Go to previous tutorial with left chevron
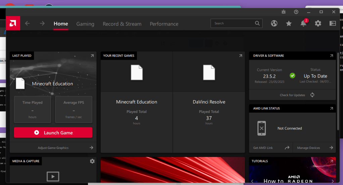The width and height of the screenshot is (343, 185). [x=252, y=181]
